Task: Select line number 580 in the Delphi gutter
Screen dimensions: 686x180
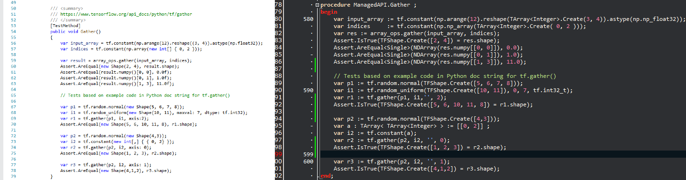Action: tap(308, 19)
